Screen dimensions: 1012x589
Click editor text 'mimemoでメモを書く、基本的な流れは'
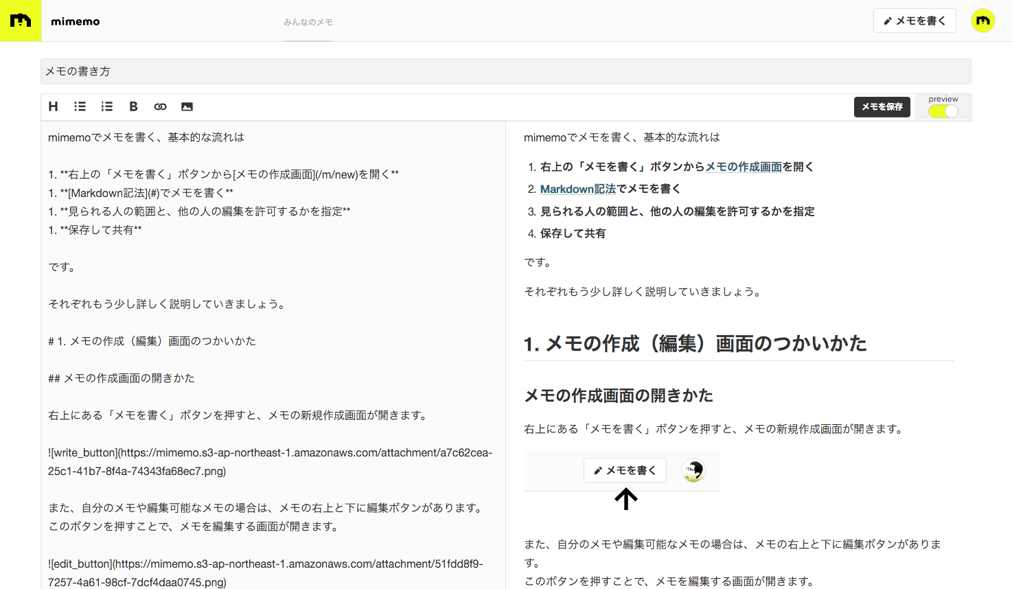pos(146,137)
